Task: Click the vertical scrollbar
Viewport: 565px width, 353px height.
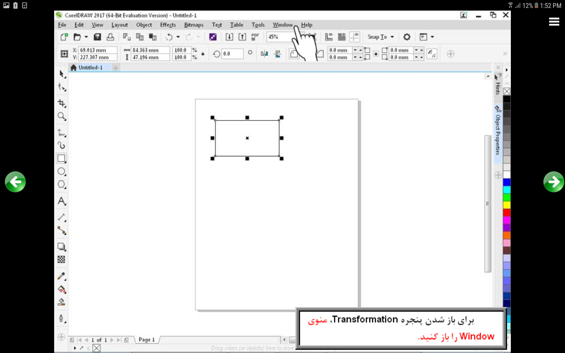Action: pos(488,204)
